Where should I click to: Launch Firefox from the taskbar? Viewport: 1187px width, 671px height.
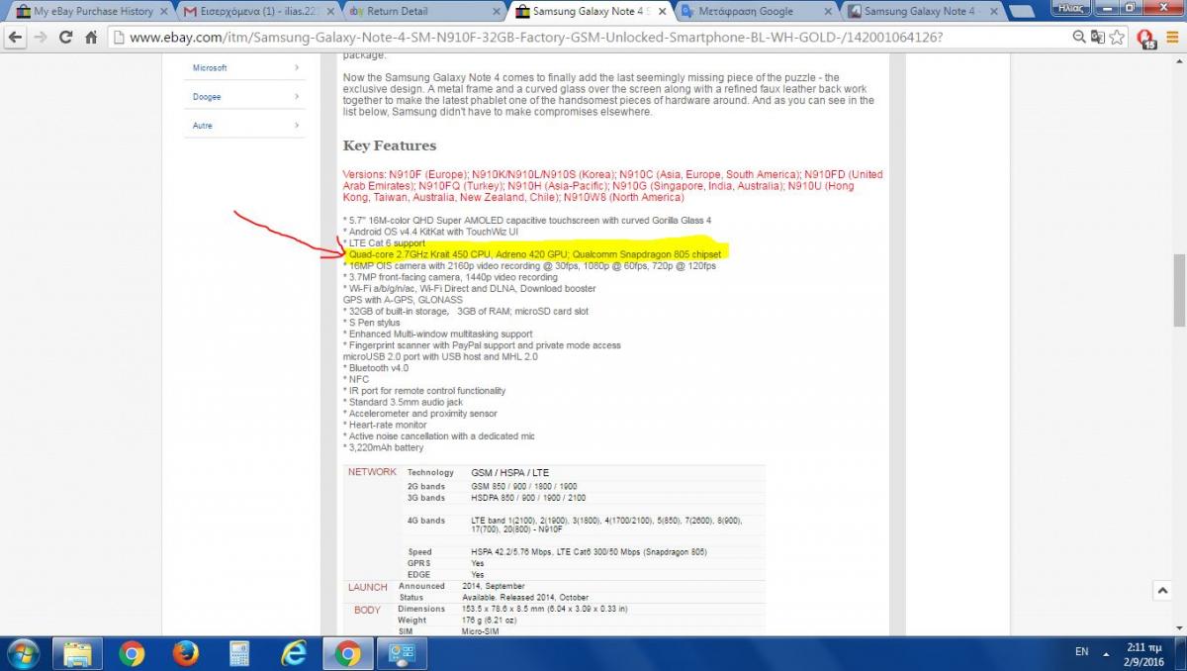[185, 653]
